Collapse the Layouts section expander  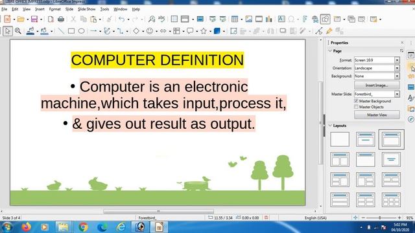pyautogui.click(x=330, y=126)
